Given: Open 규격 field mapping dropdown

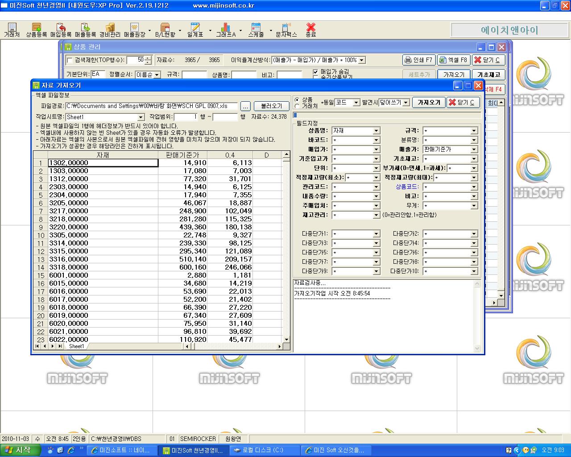Looking at the screenshot, I should (474, 131).
